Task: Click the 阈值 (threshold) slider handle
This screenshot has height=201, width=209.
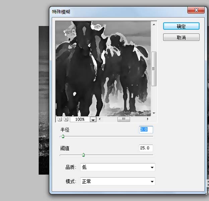Action: [83, 155]
